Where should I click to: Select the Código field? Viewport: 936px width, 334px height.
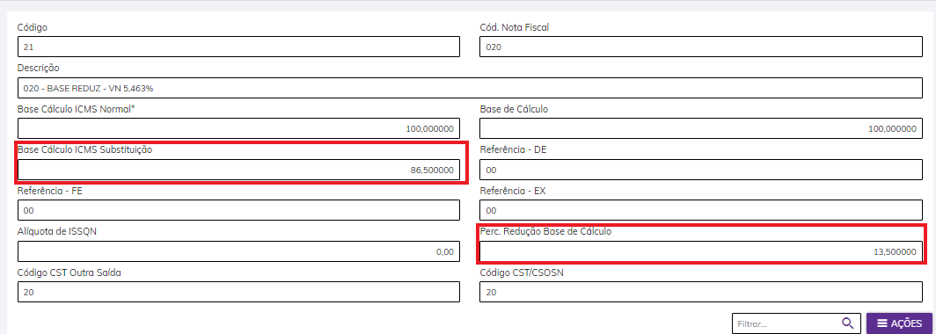pos(238,47)
